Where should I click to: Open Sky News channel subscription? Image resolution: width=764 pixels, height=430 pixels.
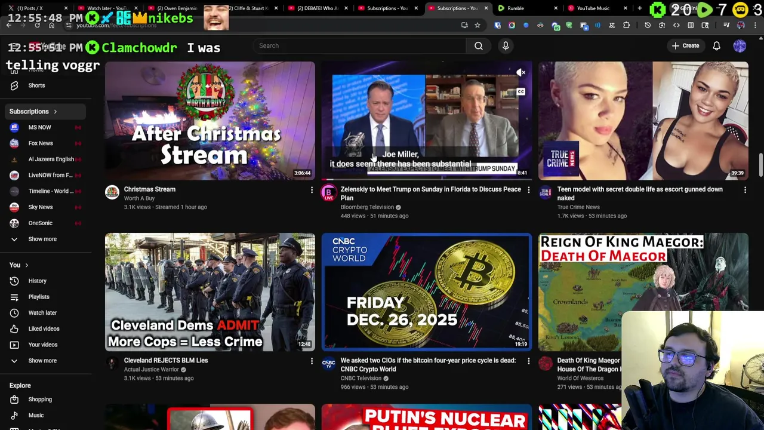[41, 207]
